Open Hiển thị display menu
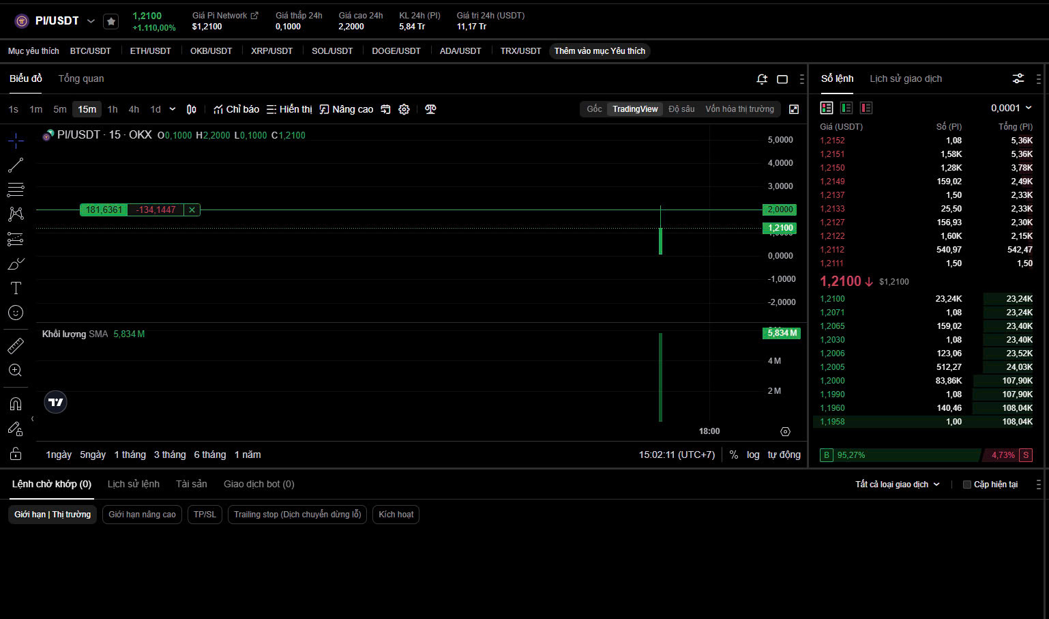This screenshot has height=619, width=1049. [x=289, y=109]
